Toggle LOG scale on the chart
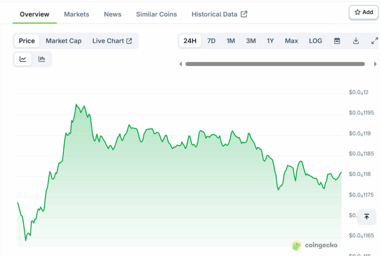 pyautogui.click(x=316, y=41)
